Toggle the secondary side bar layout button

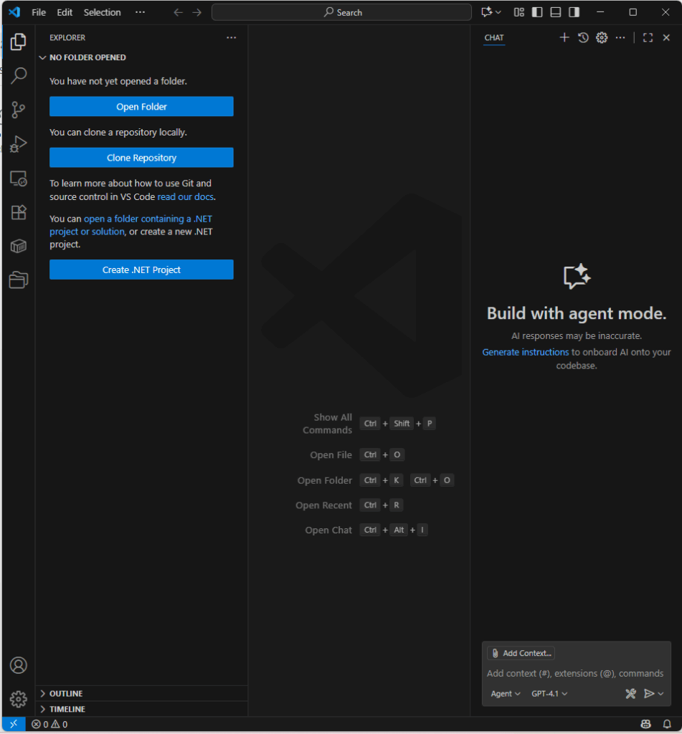pyautogui.click(x=574, y=12)
